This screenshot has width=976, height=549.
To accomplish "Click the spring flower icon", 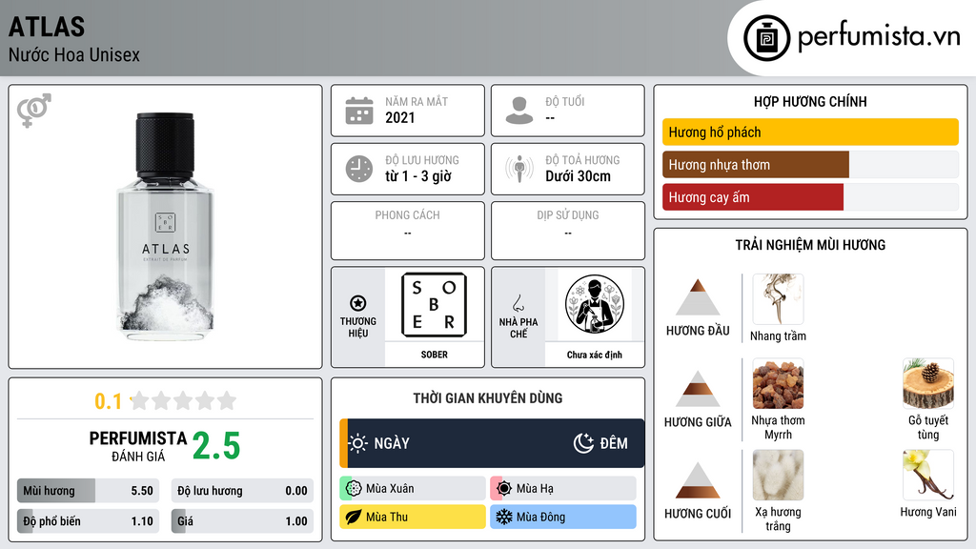I will (354, 489).
